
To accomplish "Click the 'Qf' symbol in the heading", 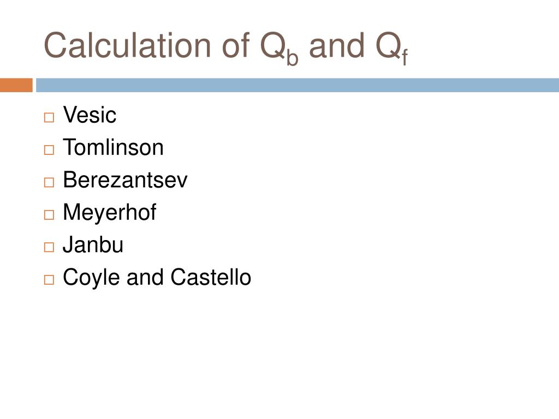I will [x=391, y=48].
